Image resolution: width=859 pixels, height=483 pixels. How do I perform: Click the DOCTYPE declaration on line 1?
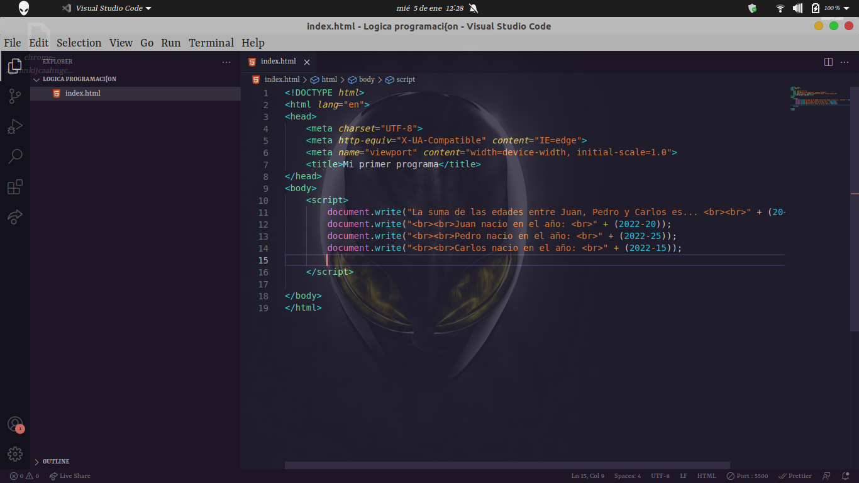324,93
